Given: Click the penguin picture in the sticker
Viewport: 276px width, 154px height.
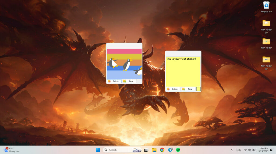Looking at the screenshot, I should (x=124, y=64).
